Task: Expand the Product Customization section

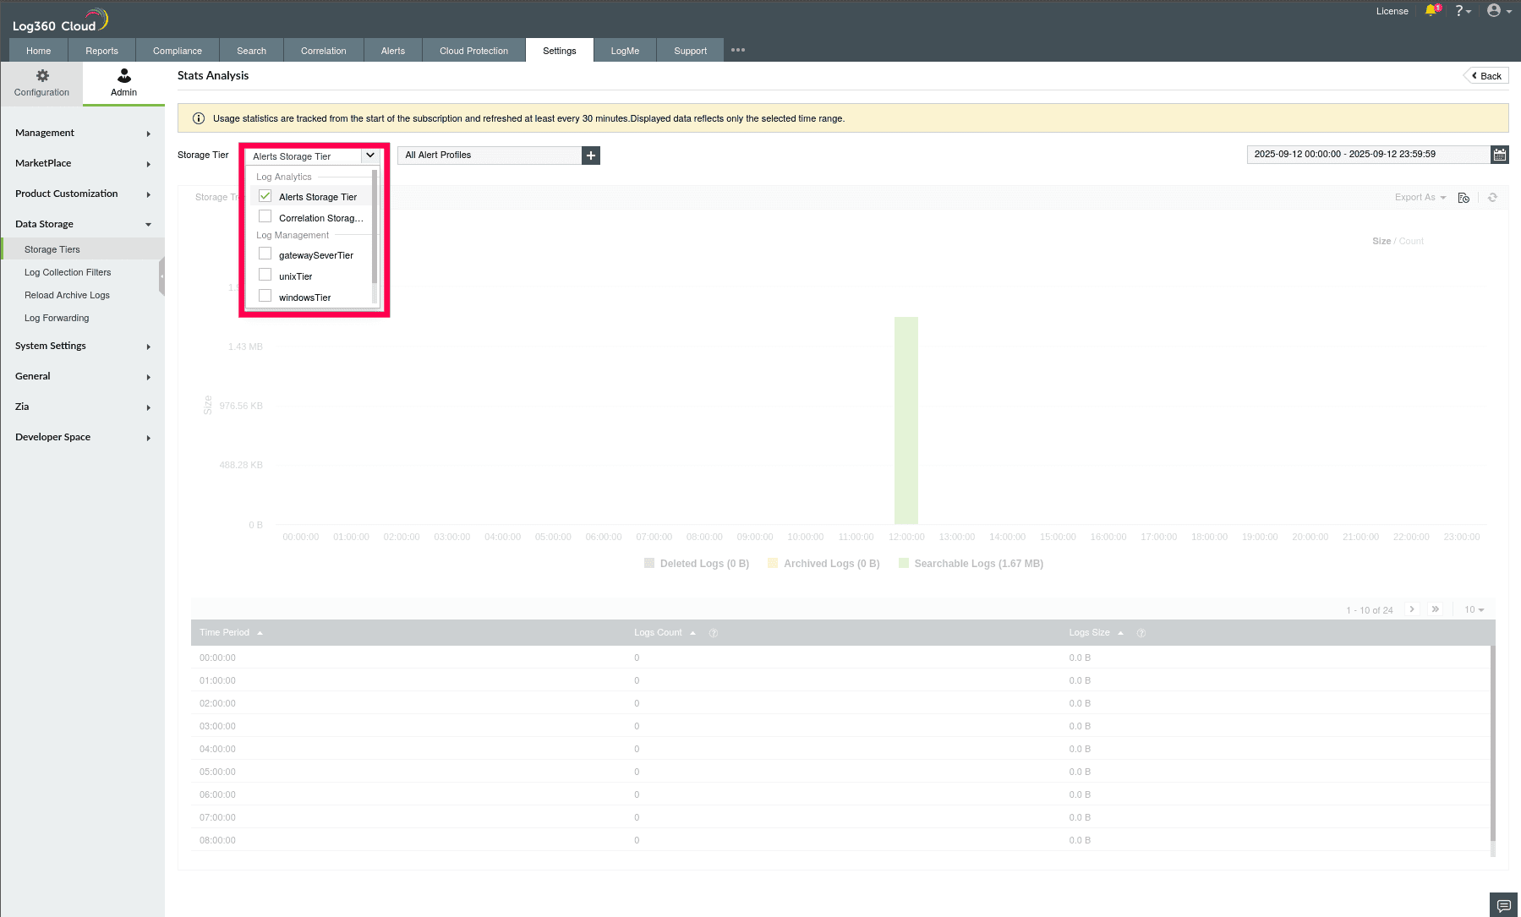Action: (x=83, y=194)
